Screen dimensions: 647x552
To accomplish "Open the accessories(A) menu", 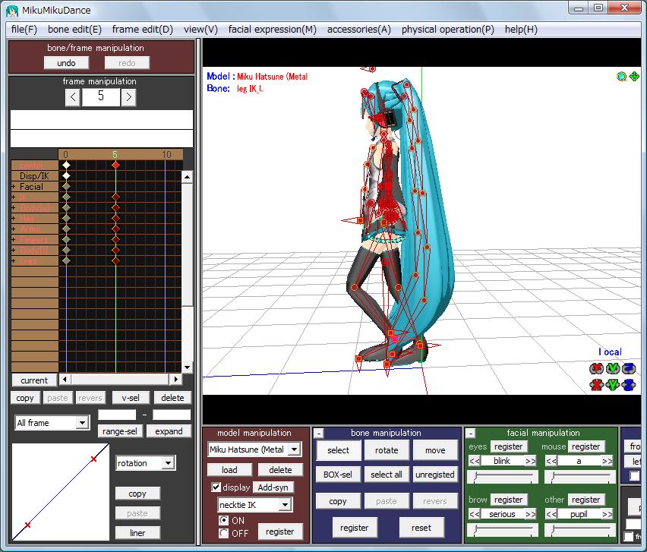I will point(359,30).
